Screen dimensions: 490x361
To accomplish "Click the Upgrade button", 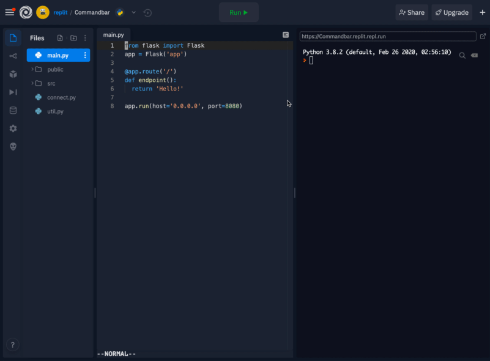I will (x=451, y=12).
